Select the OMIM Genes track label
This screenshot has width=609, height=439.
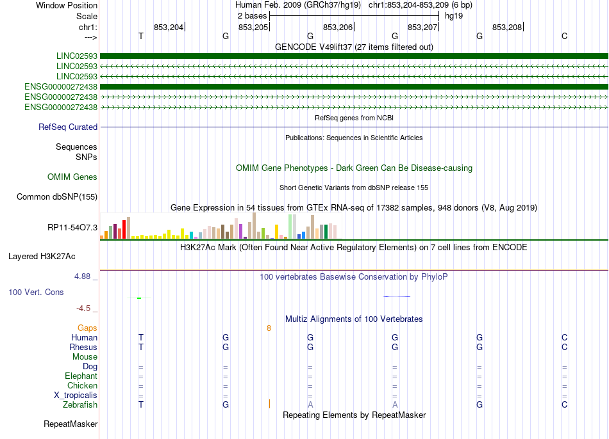[72, 177]
